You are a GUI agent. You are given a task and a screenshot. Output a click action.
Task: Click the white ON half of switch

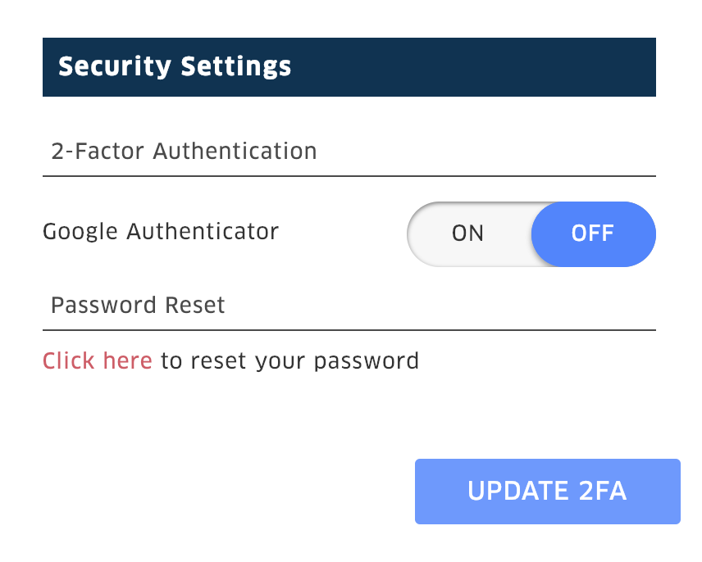pyautogui.click(x=467, y=233)
